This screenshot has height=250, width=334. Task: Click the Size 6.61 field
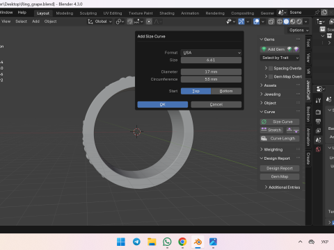[211, 60]
